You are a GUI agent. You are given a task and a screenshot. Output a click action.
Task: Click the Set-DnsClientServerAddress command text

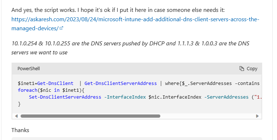[65, 97]
